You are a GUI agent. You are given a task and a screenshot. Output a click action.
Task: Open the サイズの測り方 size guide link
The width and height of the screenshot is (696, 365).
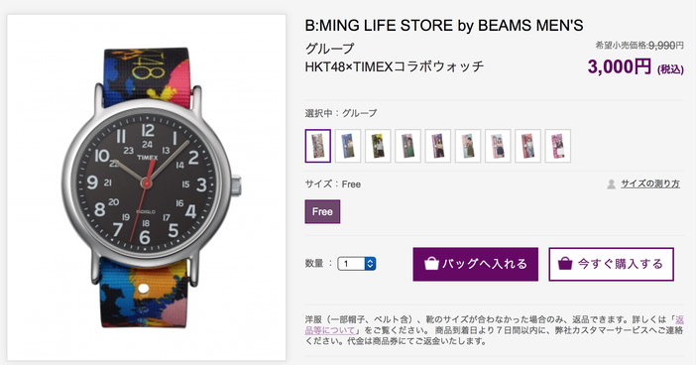point(649,183)
